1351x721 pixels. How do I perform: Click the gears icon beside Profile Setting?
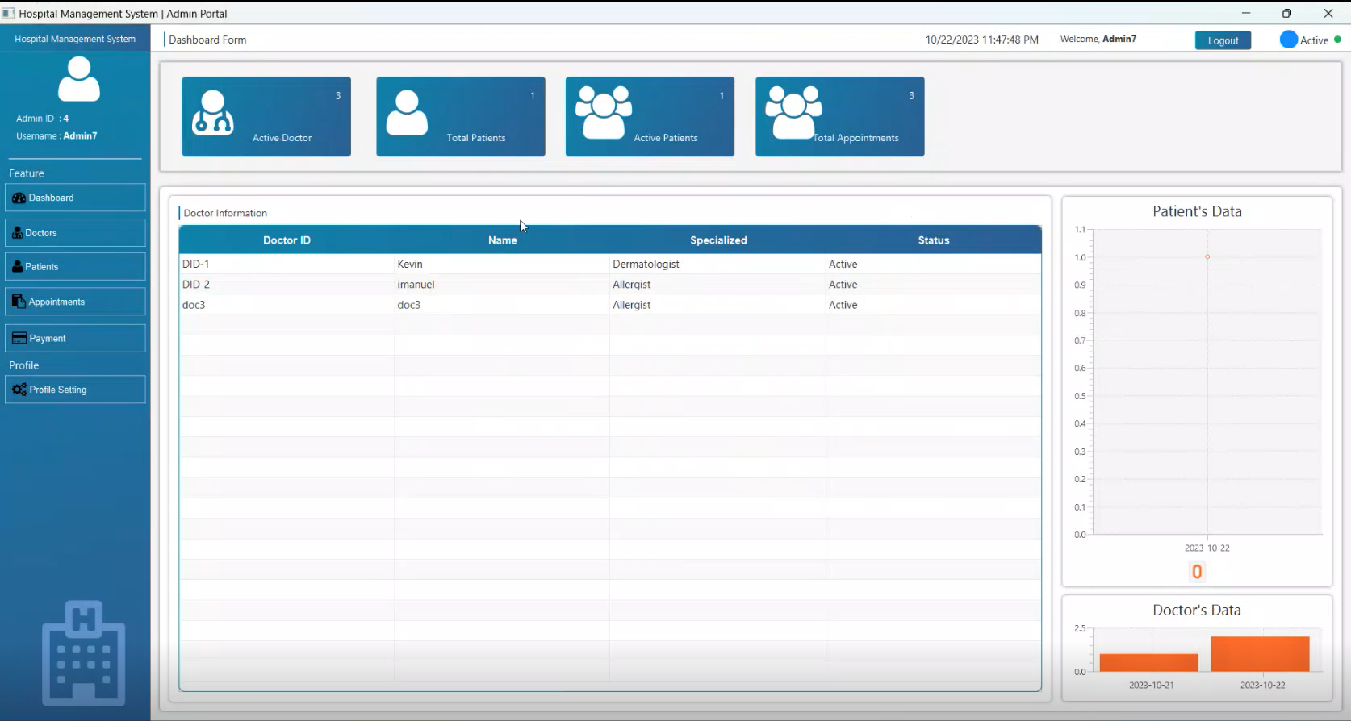19,390
